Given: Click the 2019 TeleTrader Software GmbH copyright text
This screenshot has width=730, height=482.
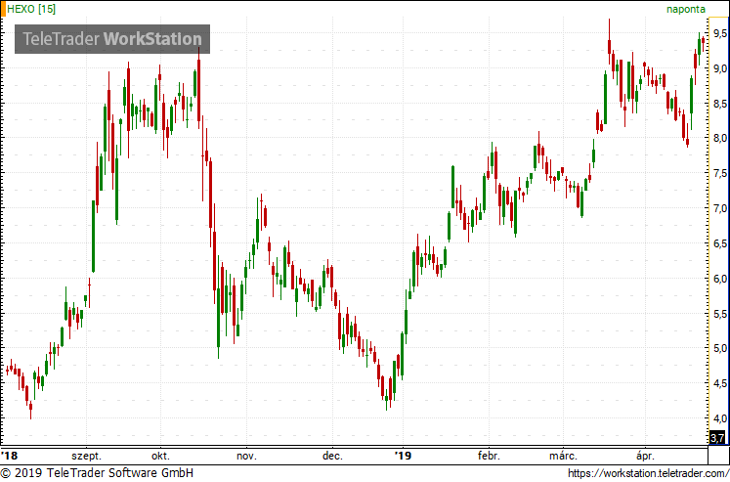Looking at the screenshot, I should coord(97,473).
